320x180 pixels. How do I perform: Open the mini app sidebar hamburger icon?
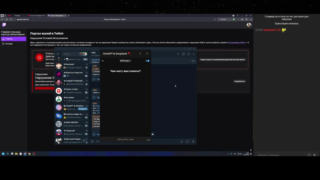(102, 61)
